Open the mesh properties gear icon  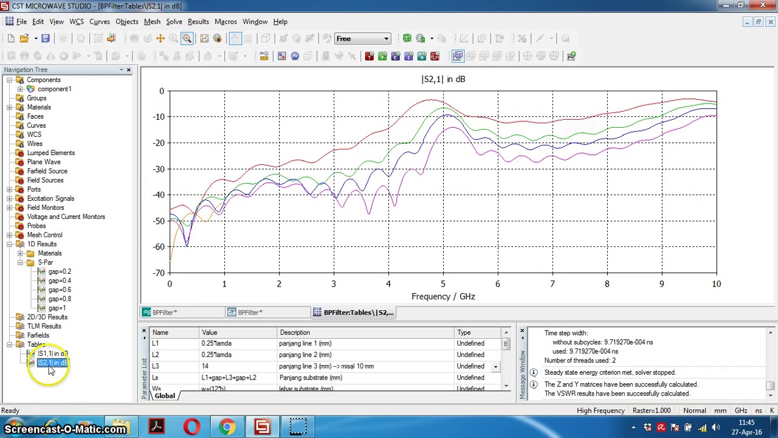(420, 38)
